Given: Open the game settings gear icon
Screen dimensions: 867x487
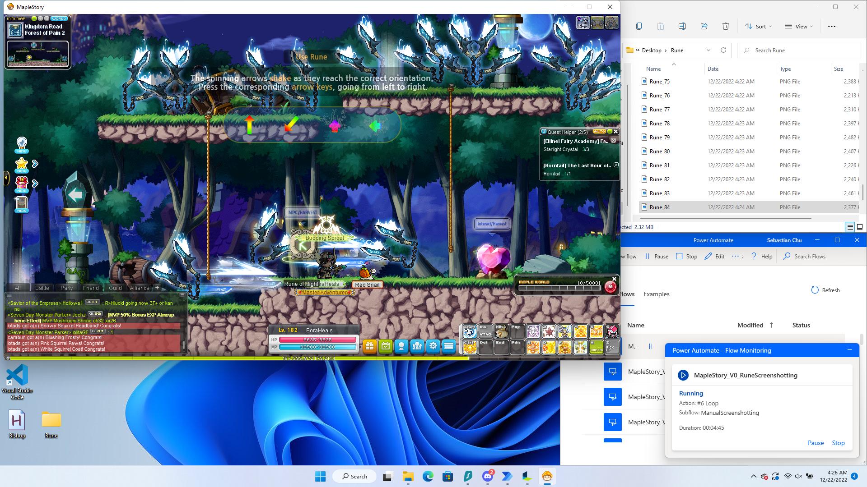Looking at the screenshot, I should pos(433,346).
